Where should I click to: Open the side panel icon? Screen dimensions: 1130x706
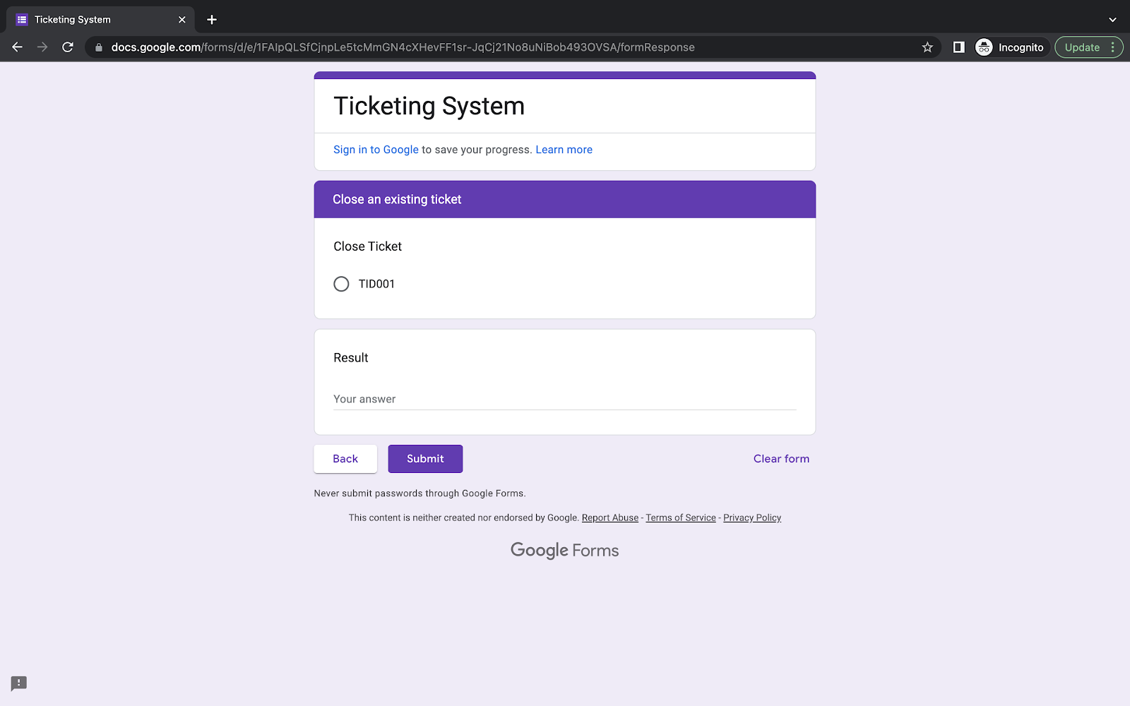(958, 47)
